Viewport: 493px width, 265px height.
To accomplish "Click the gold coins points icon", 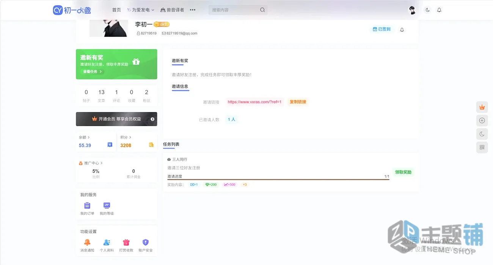I will pos(151,145).
